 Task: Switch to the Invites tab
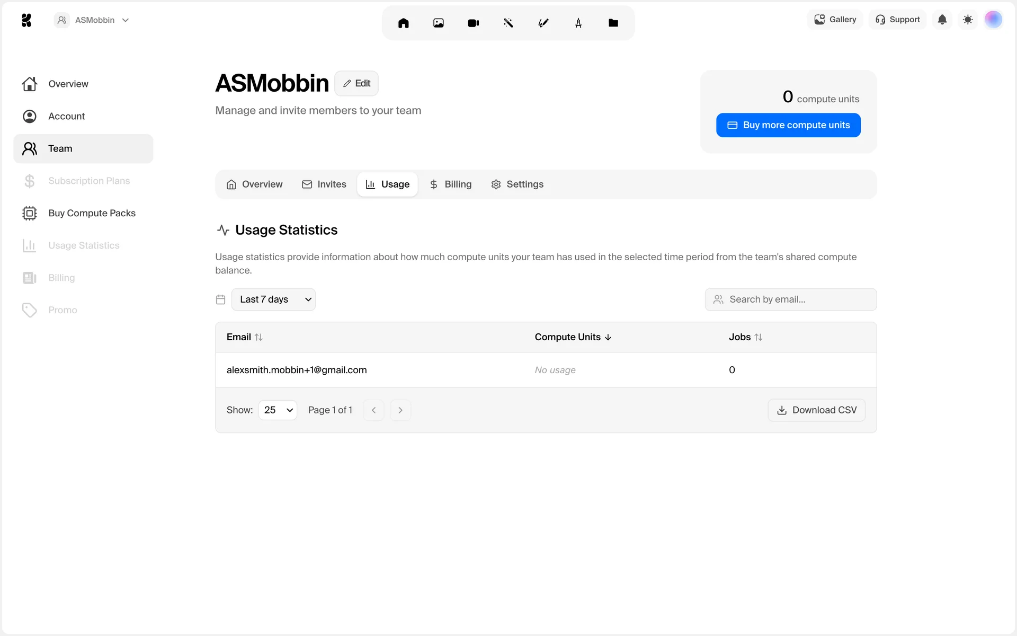(x=324, y=184)
